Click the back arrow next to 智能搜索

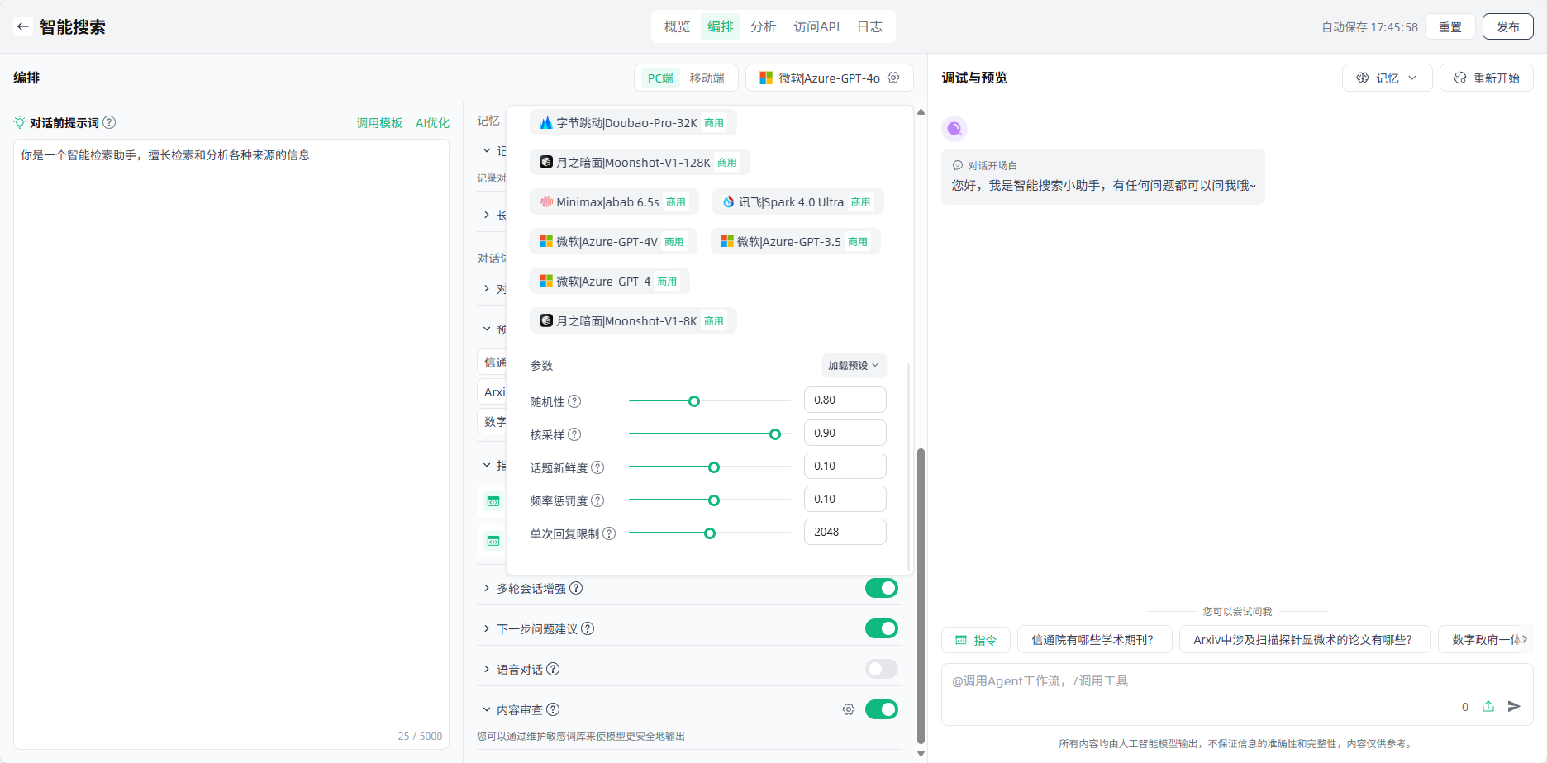click(23, 26)
